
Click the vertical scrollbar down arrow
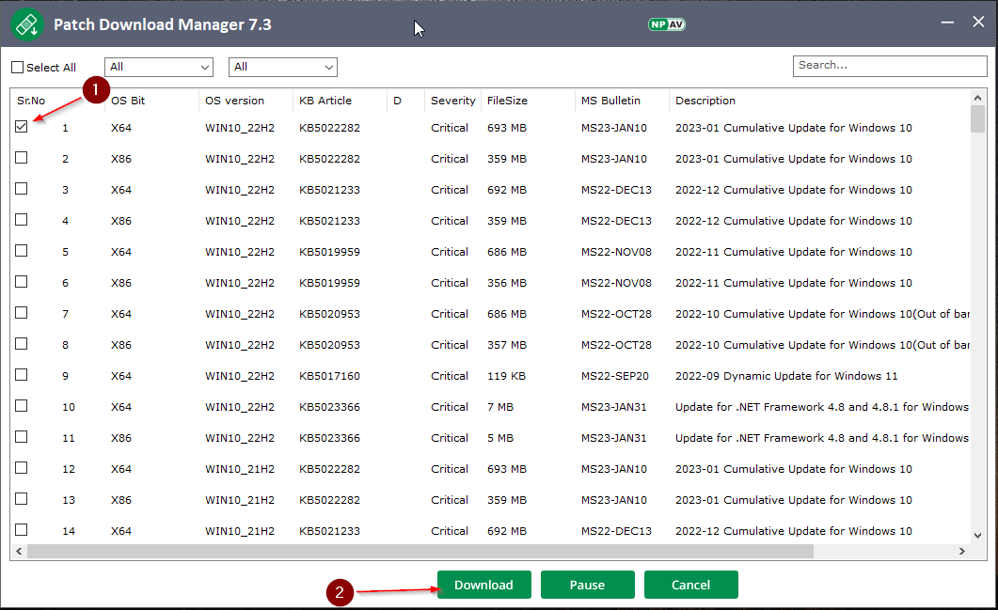(977, 536)
